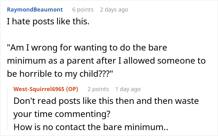Image resolution: width=218 pixels, height=136 pixels.
Task: Click the '2 points' score on reply
Action: click(x=98, y=89)
